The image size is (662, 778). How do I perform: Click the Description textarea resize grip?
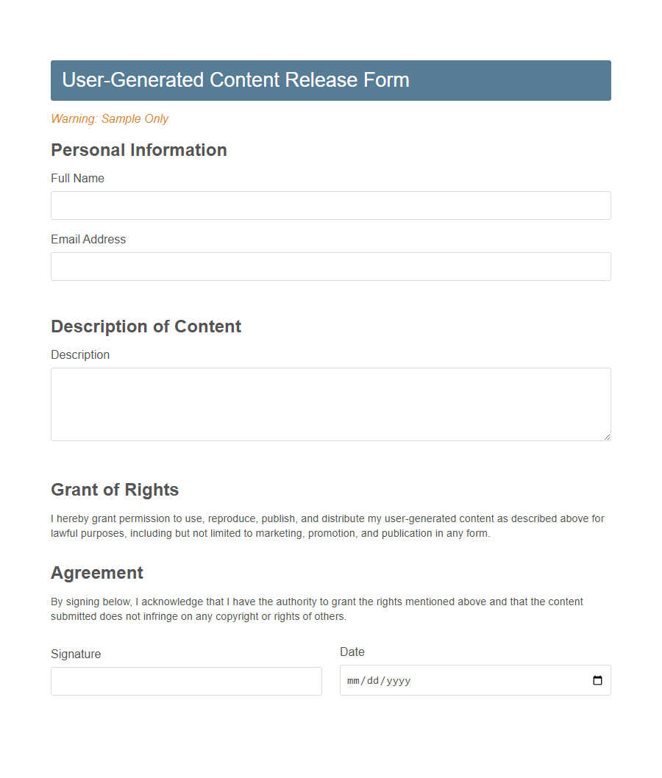(x=608, y=437)
